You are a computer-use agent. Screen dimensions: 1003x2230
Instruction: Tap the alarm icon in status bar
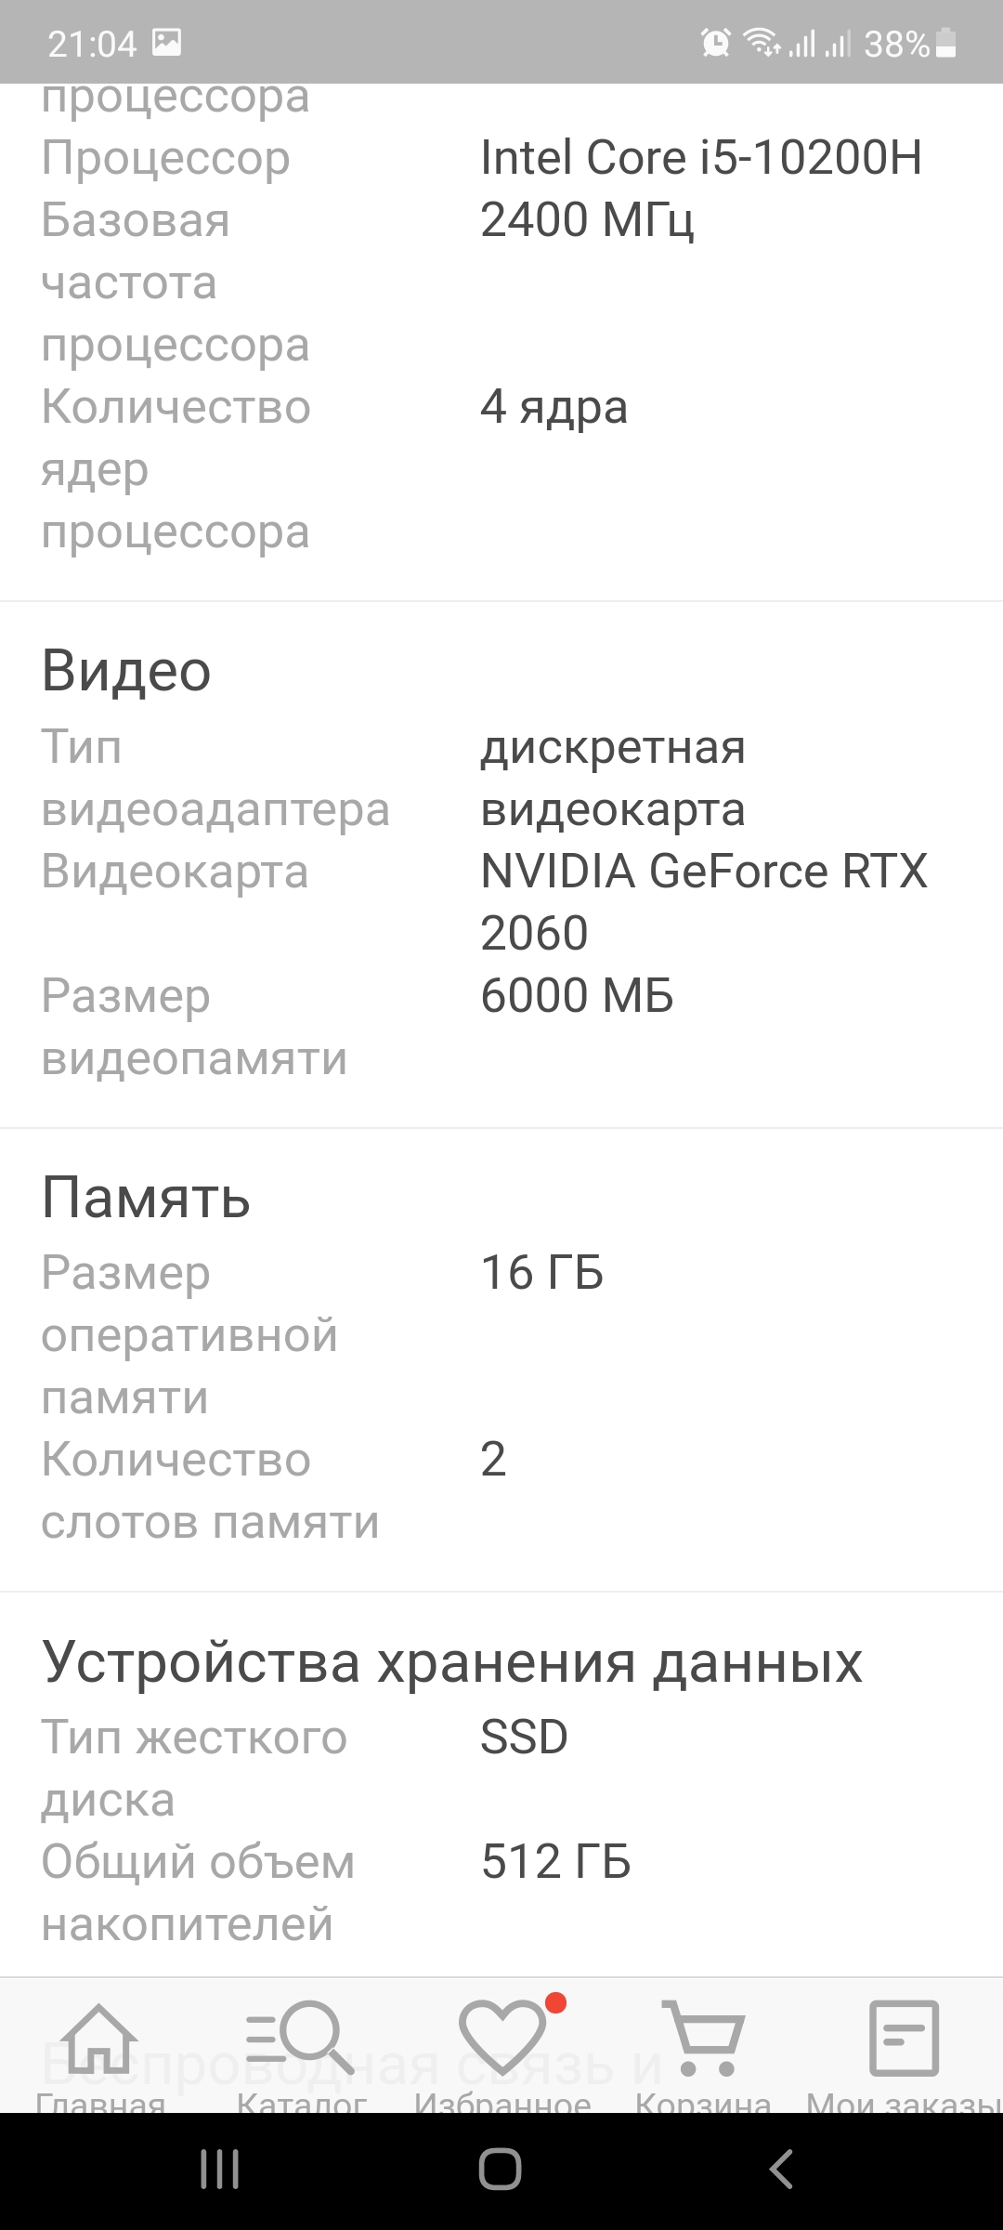click(x=715, y=43)
